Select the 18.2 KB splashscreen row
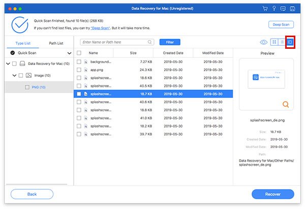 [154, 126]
